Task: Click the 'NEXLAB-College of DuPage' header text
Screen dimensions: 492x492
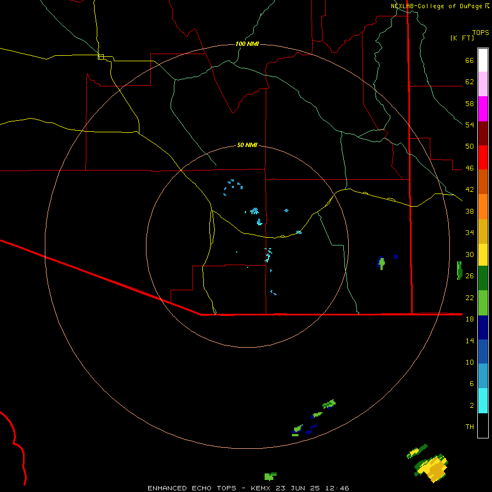Action: pyautogui.click(x=437, y=6)
